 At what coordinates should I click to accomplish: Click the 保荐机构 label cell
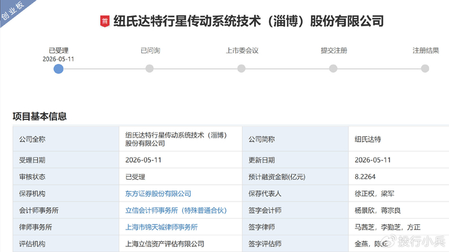point(66,194)
